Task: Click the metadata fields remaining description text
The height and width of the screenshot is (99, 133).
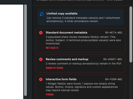Action: (83, 40)
